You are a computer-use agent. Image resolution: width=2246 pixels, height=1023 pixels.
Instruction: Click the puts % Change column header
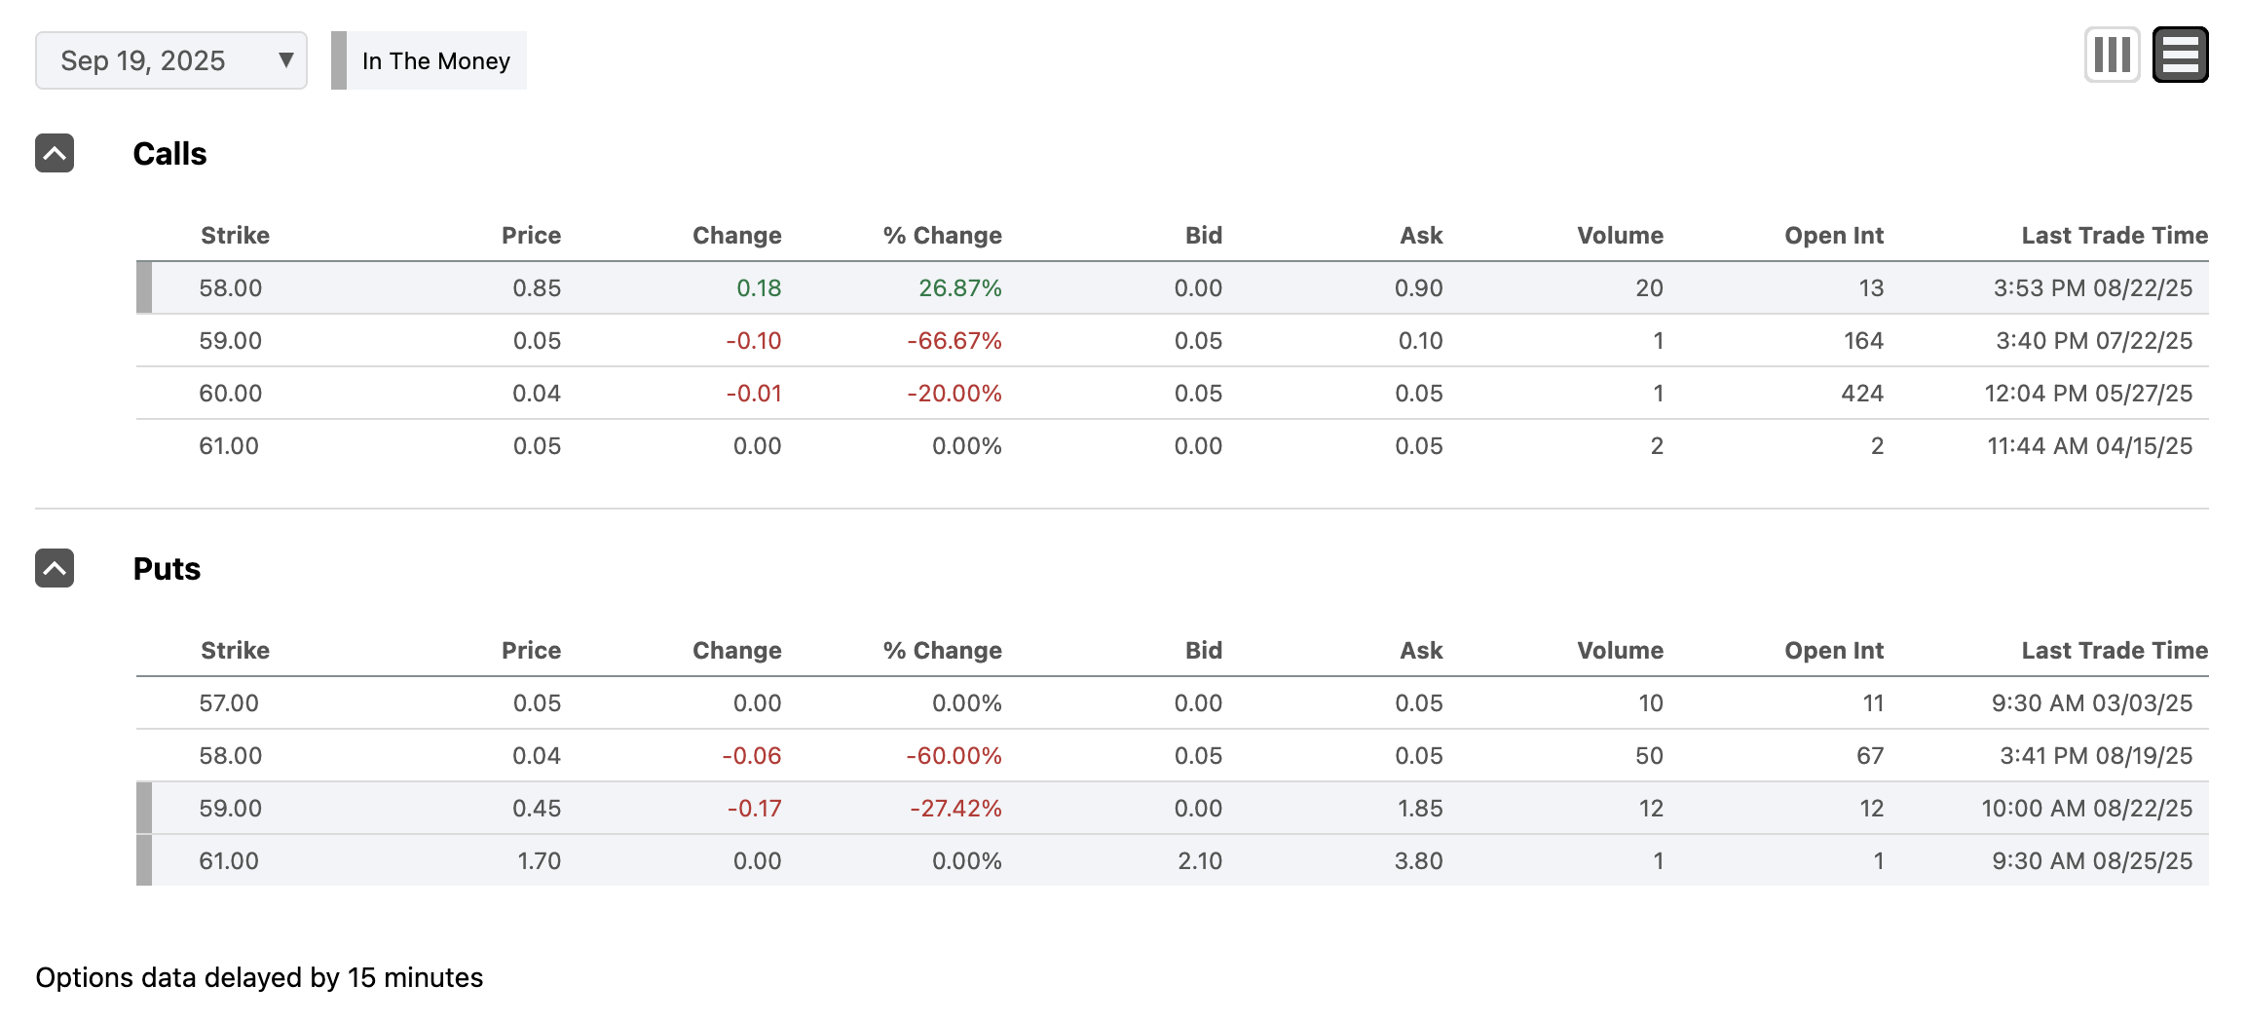[942, 650]
